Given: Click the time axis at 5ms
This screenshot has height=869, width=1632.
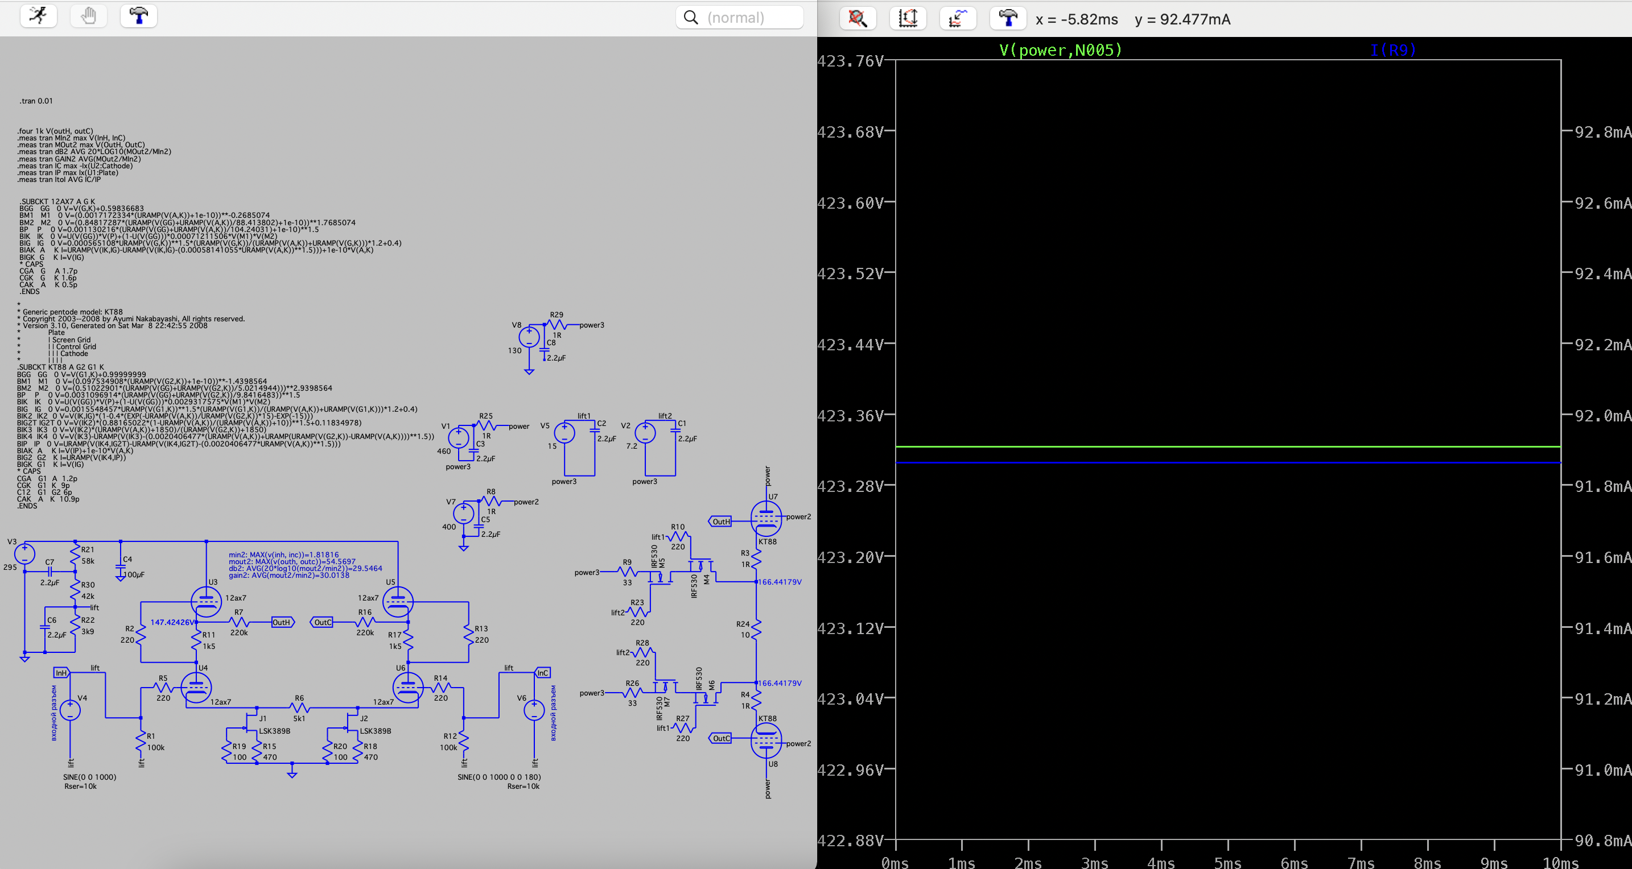Looking at the screenshot, I should click(1227, 862).
